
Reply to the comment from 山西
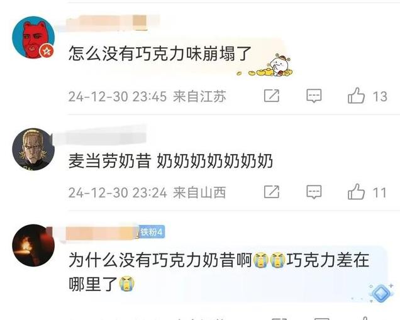[314, 192]
